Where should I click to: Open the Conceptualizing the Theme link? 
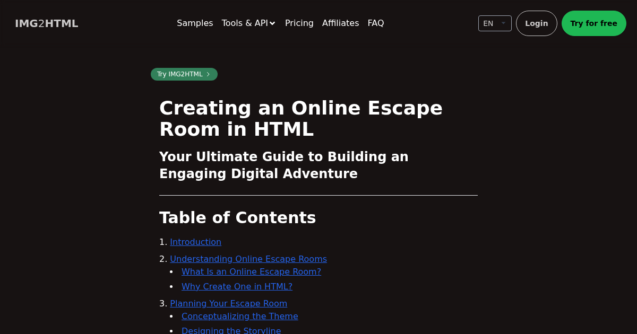[x=239, y=317]
